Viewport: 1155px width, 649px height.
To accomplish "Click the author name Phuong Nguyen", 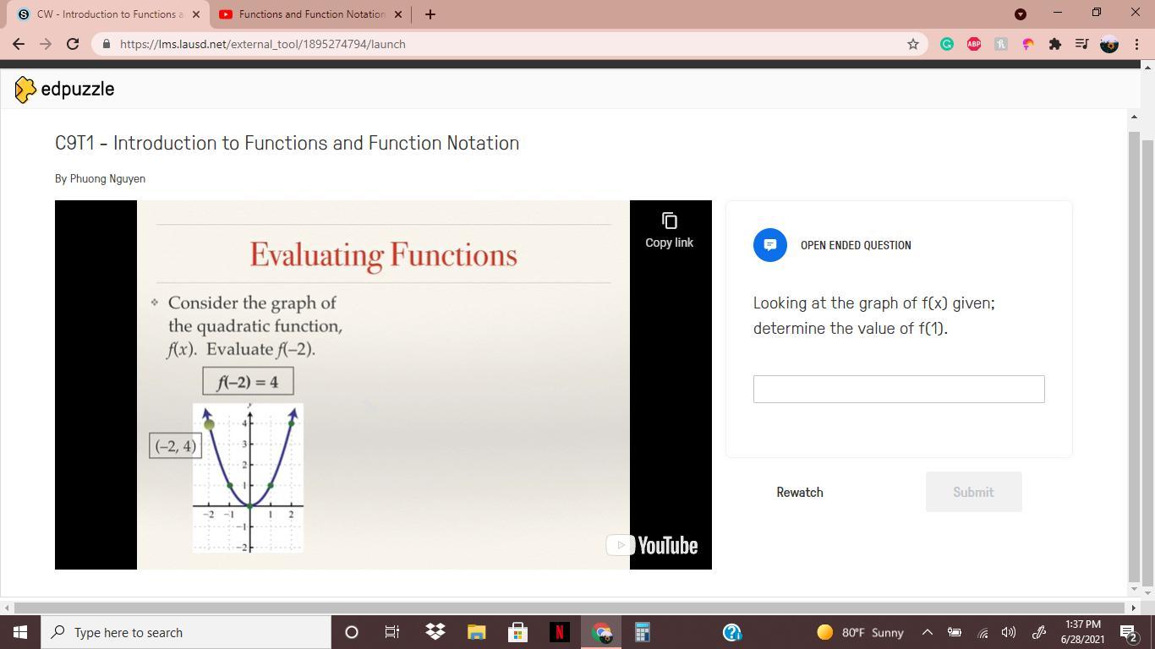I will [107, 179].
